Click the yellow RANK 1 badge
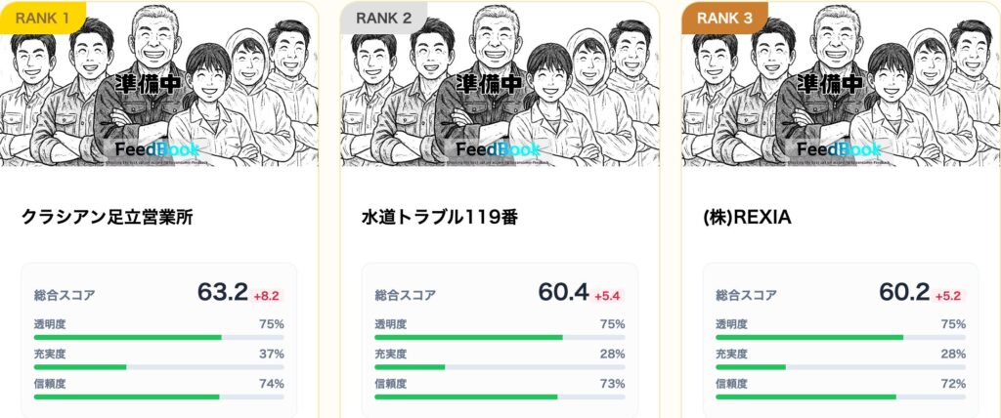Viewport: 1001px width, 418px height. 42,17
